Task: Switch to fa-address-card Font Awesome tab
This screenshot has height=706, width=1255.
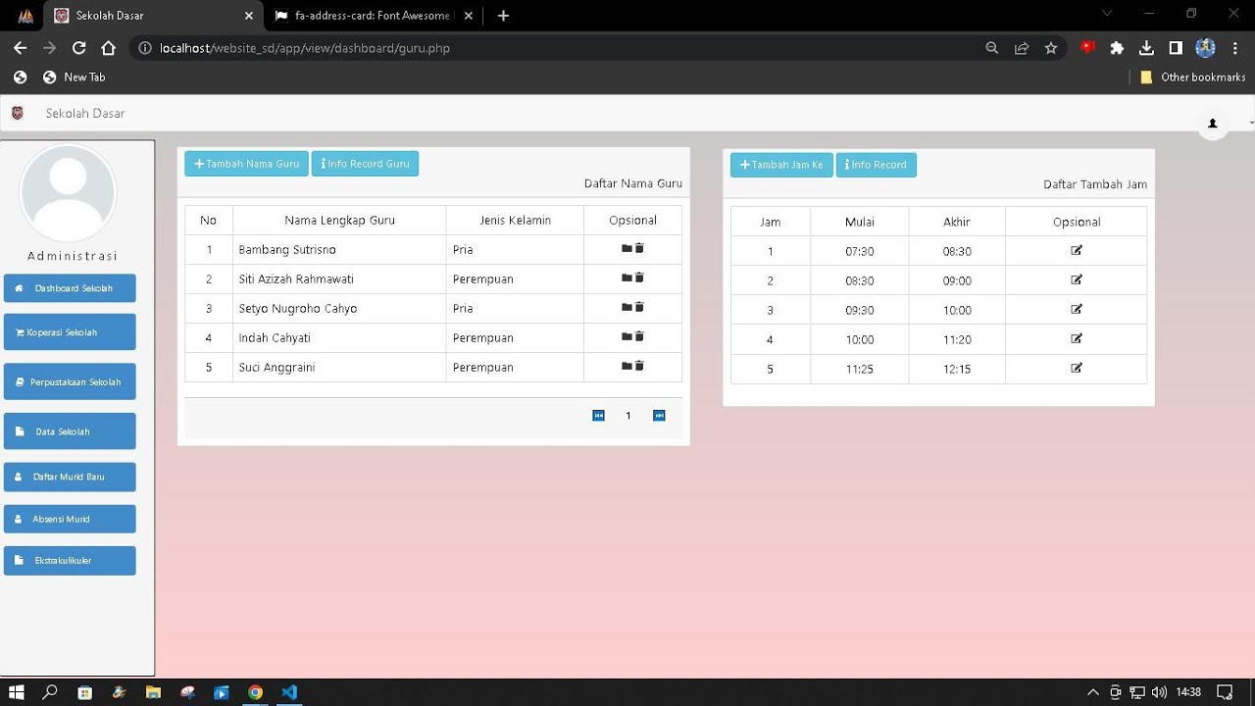Action: click(373, 16)
